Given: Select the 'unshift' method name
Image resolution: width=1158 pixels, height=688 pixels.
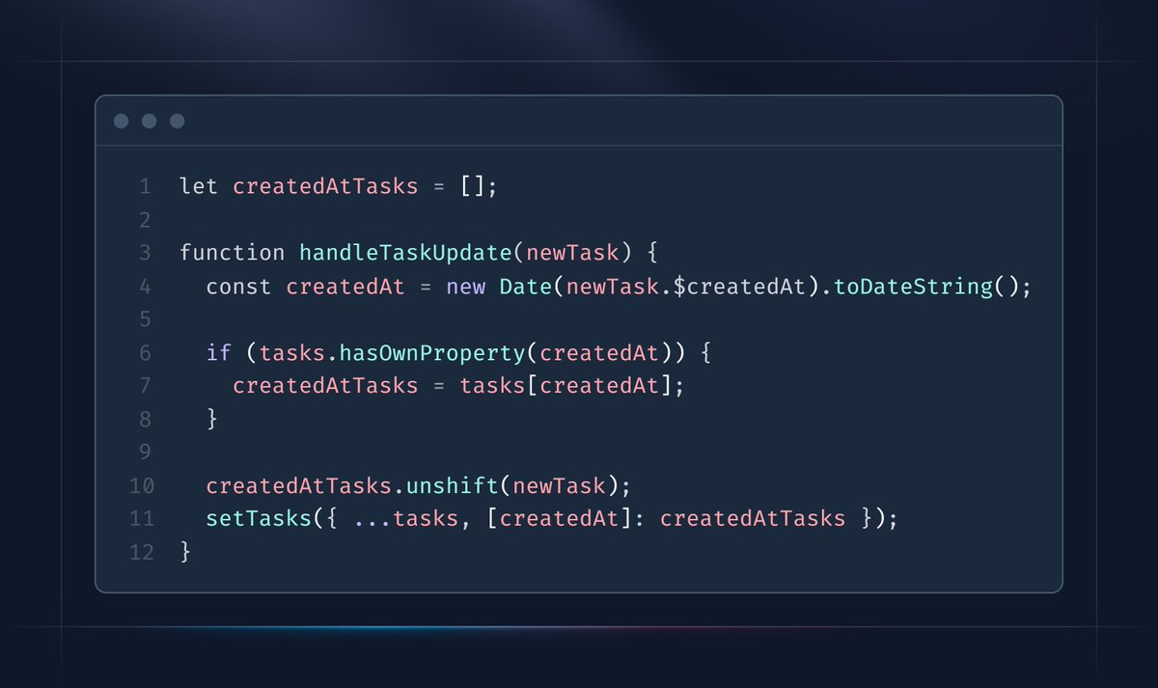Looking at the screenshot, I should point(452,486).
